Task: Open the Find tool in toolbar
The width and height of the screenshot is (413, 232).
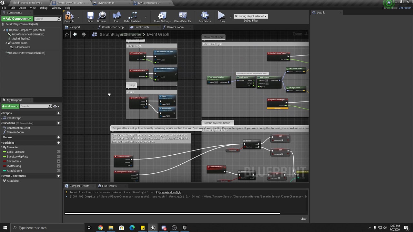Action: [116, 17]
